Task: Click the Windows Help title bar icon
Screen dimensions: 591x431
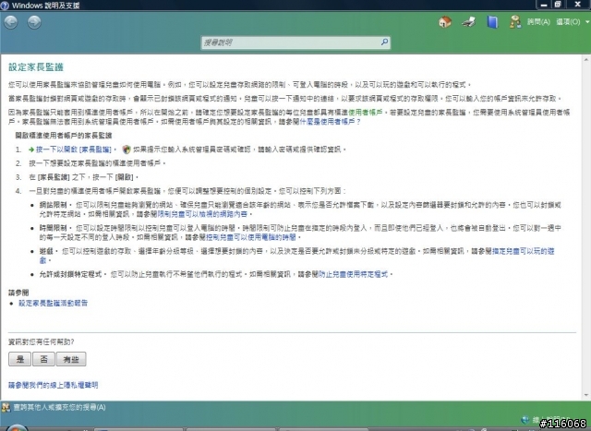Action: click(5, 5)
